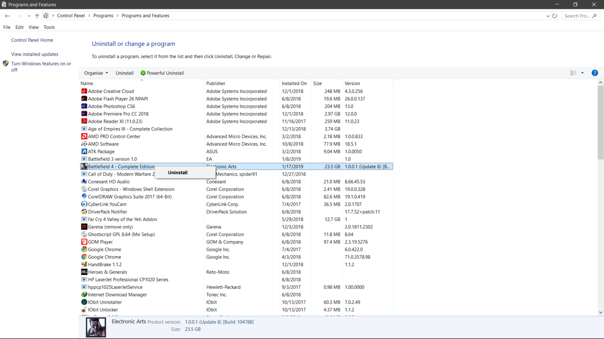Click the help question mark icon

tap(595, 73)
